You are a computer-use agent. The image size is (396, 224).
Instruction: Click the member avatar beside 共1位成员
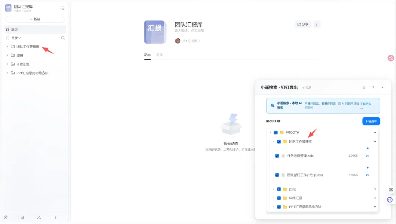click(x=177, y=41)
